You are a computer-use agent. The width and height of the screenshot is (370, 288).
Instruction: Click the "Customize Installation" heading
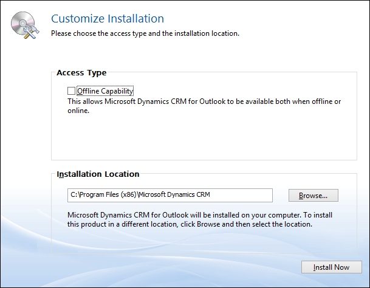[x=108, y=19]
